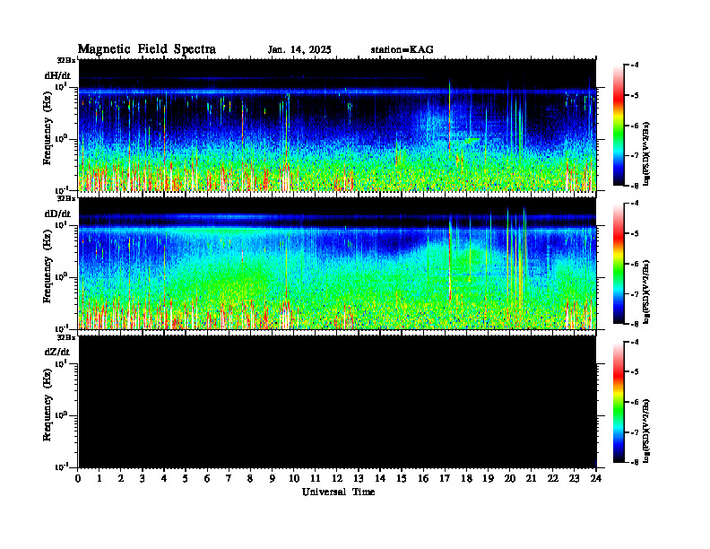The width and height of the screenshot is (710, 549).
Task: Click hour 12 on the time axis
Action: point(336,478)
